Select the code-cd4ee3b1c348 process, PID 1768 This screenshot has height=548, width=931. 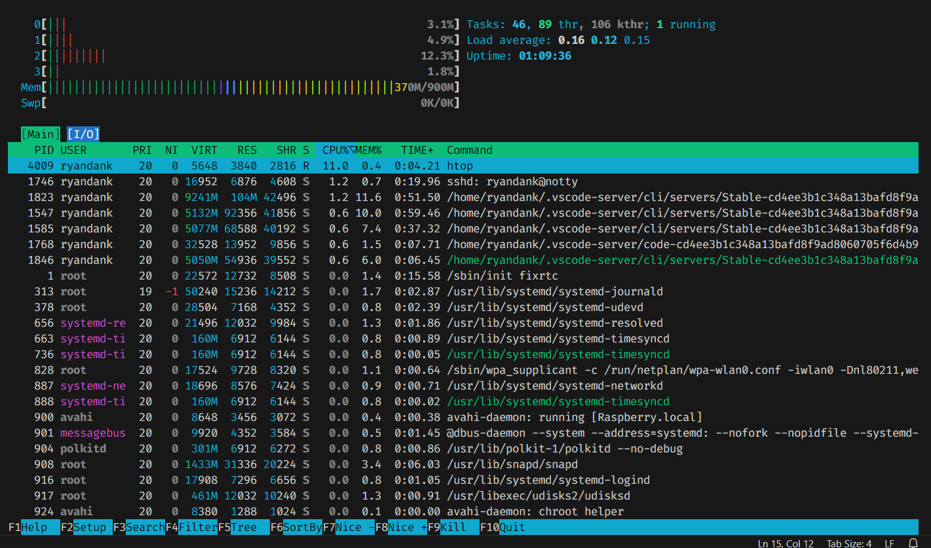tap(463, 244)
